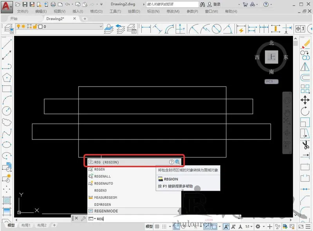Viewport: 313px width, 231px height.
Task: Open the 修改(M) menu
Action: click(x=173, y=11)
